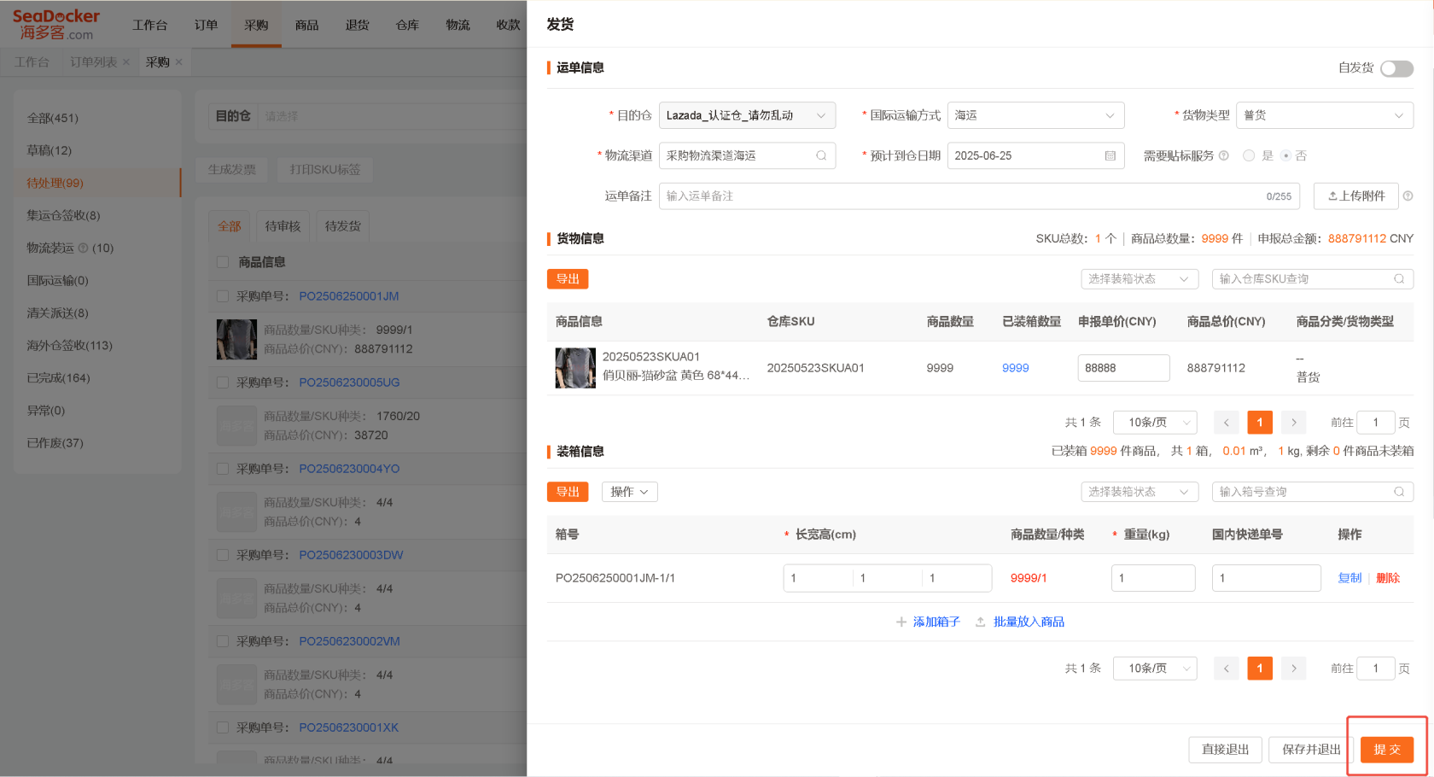
Task: Expand the 操作 dropdown button
Action: point(629,492)
